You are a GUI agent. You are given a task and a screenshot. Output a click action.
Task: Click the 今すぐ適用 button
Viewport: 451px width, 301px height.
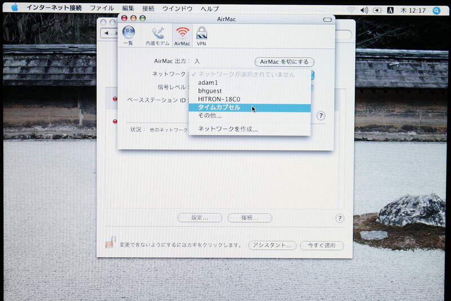point(321,246)
